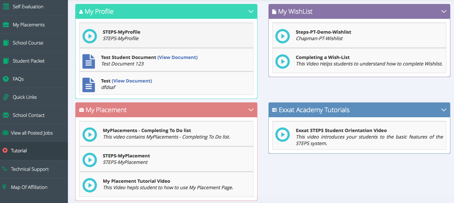Click the Test Student Document file icon

click(x=89, y=61)
